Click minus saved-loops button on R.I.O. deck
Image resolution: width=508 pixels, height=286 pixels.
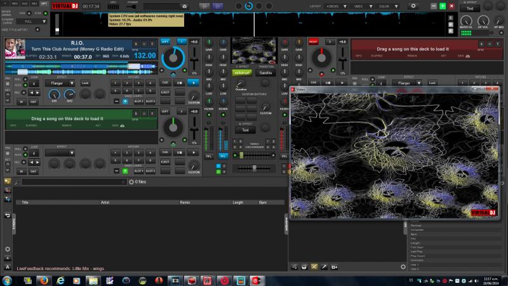[x=117, y=102]
